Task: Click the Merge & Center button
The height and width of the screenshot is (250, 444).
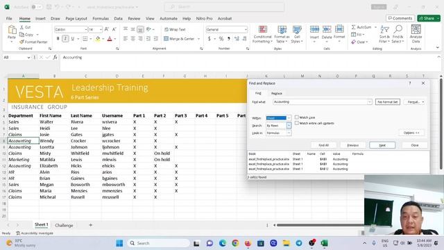Action: click(179, 39)
